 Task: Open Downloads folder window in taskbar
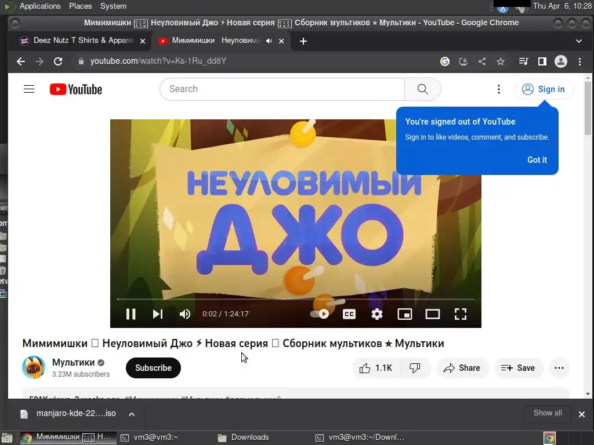point(250,437)
